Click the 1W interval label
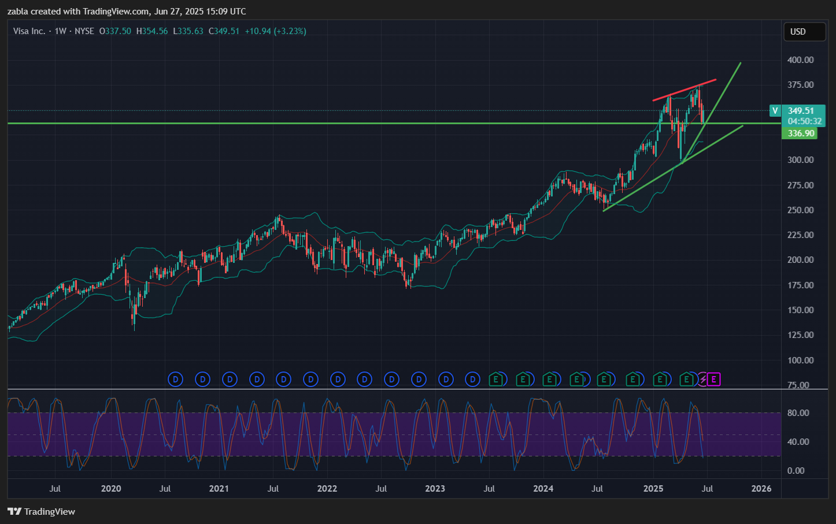836x524 pixels. pyautogui.click(x=61, y=31)
